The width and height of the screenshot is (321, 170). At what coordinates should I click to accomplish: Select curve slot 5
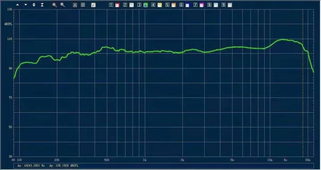coord(167,5)
